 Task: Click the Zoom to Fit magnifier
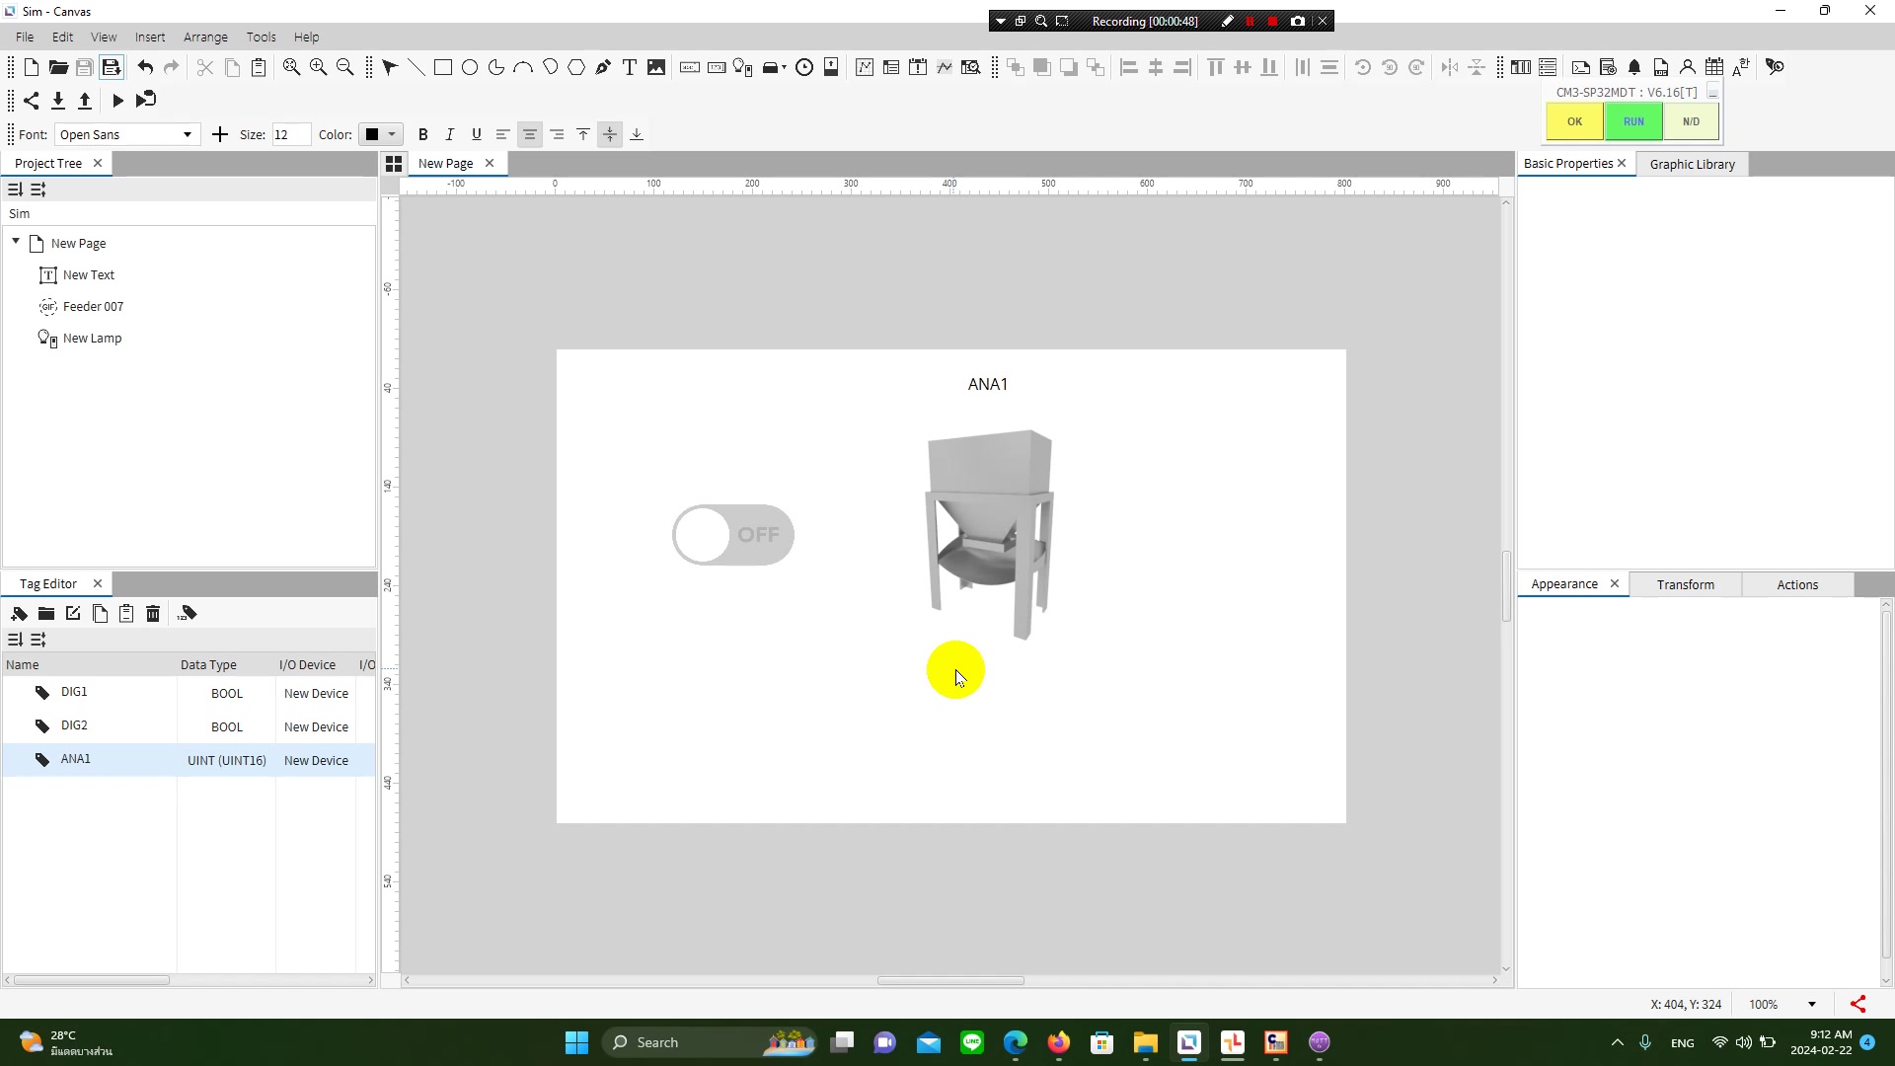tap(291, 67)
